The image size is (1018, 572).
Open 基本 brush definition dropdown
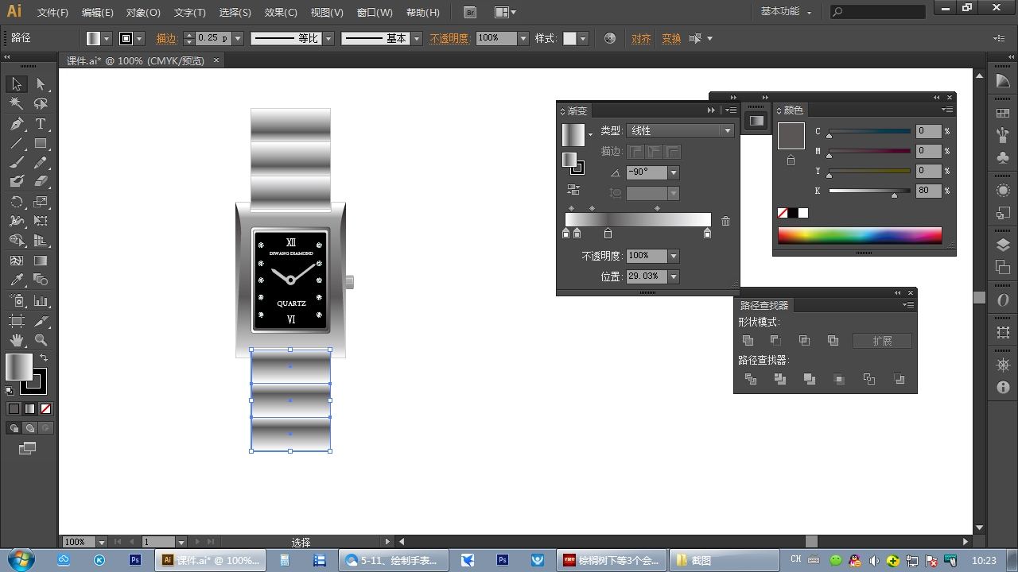pos(416,38)
